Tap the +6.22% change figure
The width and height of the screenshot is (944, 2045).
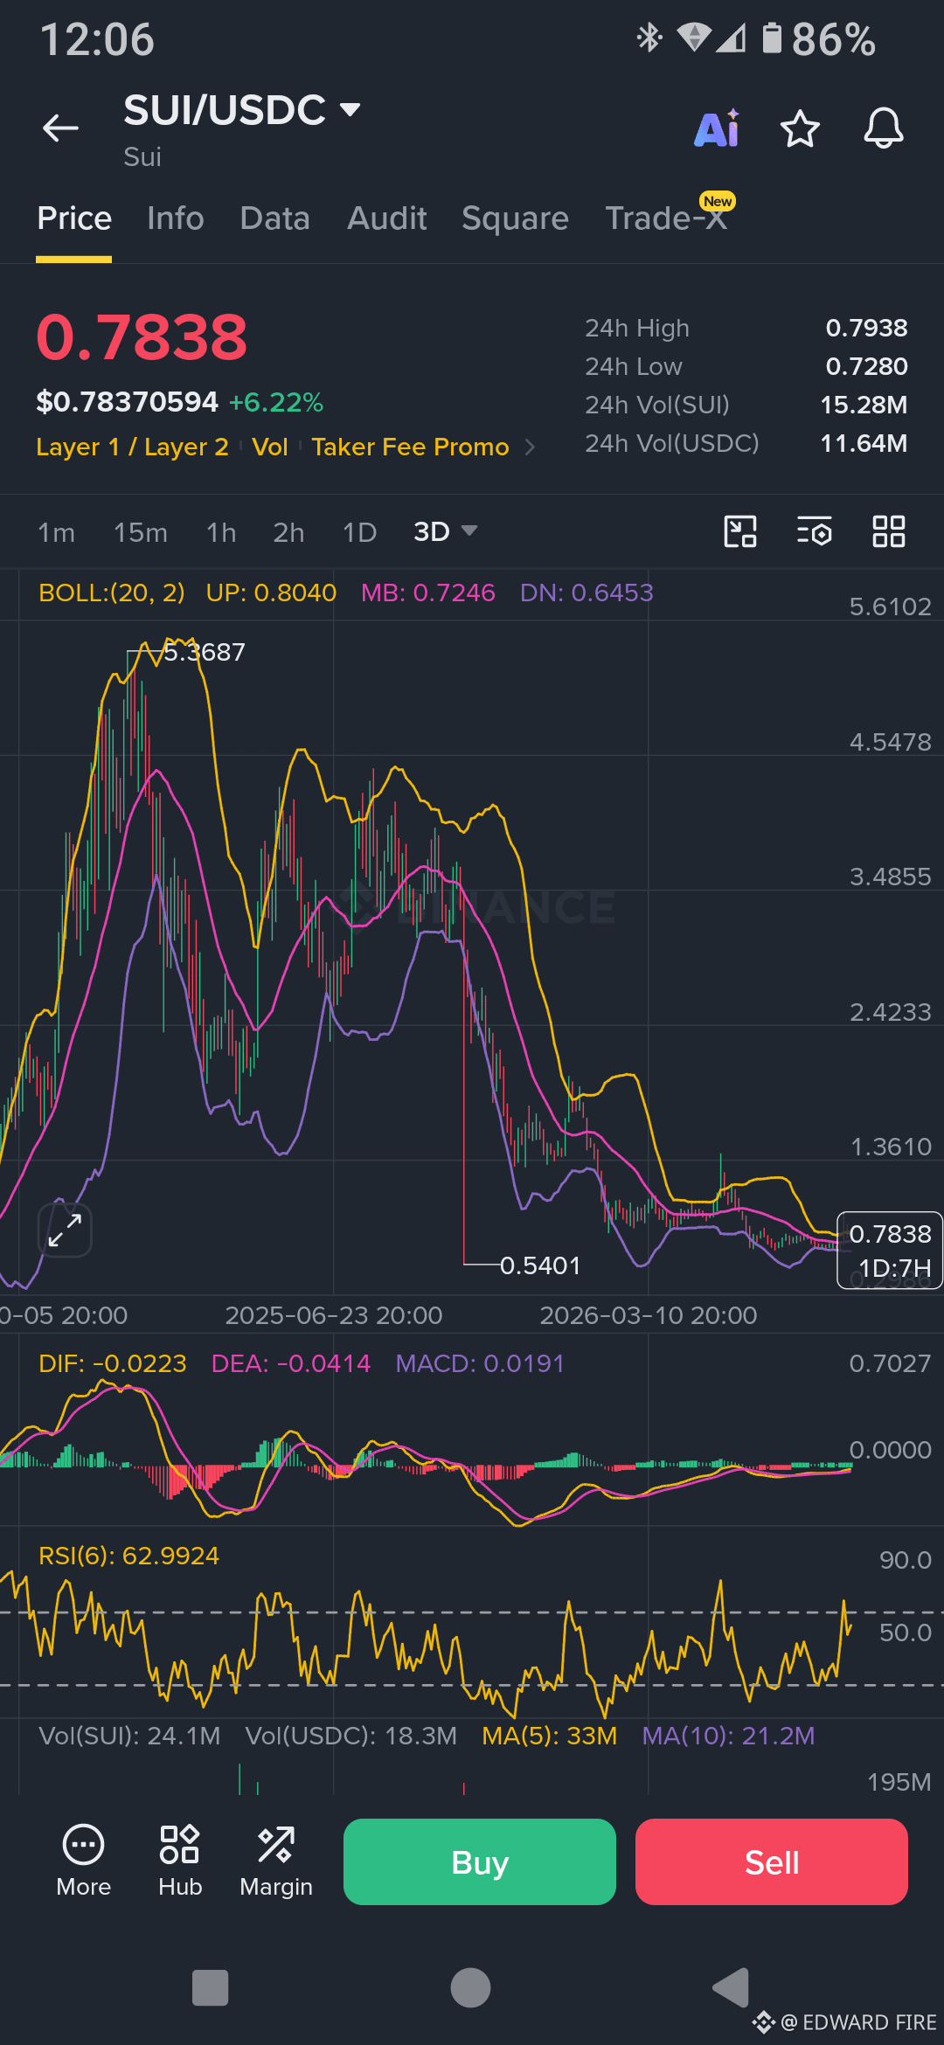point(276,403)
